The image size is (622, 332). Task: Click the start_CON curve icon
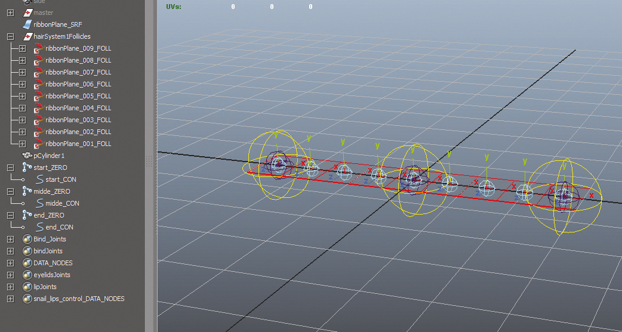39,179
